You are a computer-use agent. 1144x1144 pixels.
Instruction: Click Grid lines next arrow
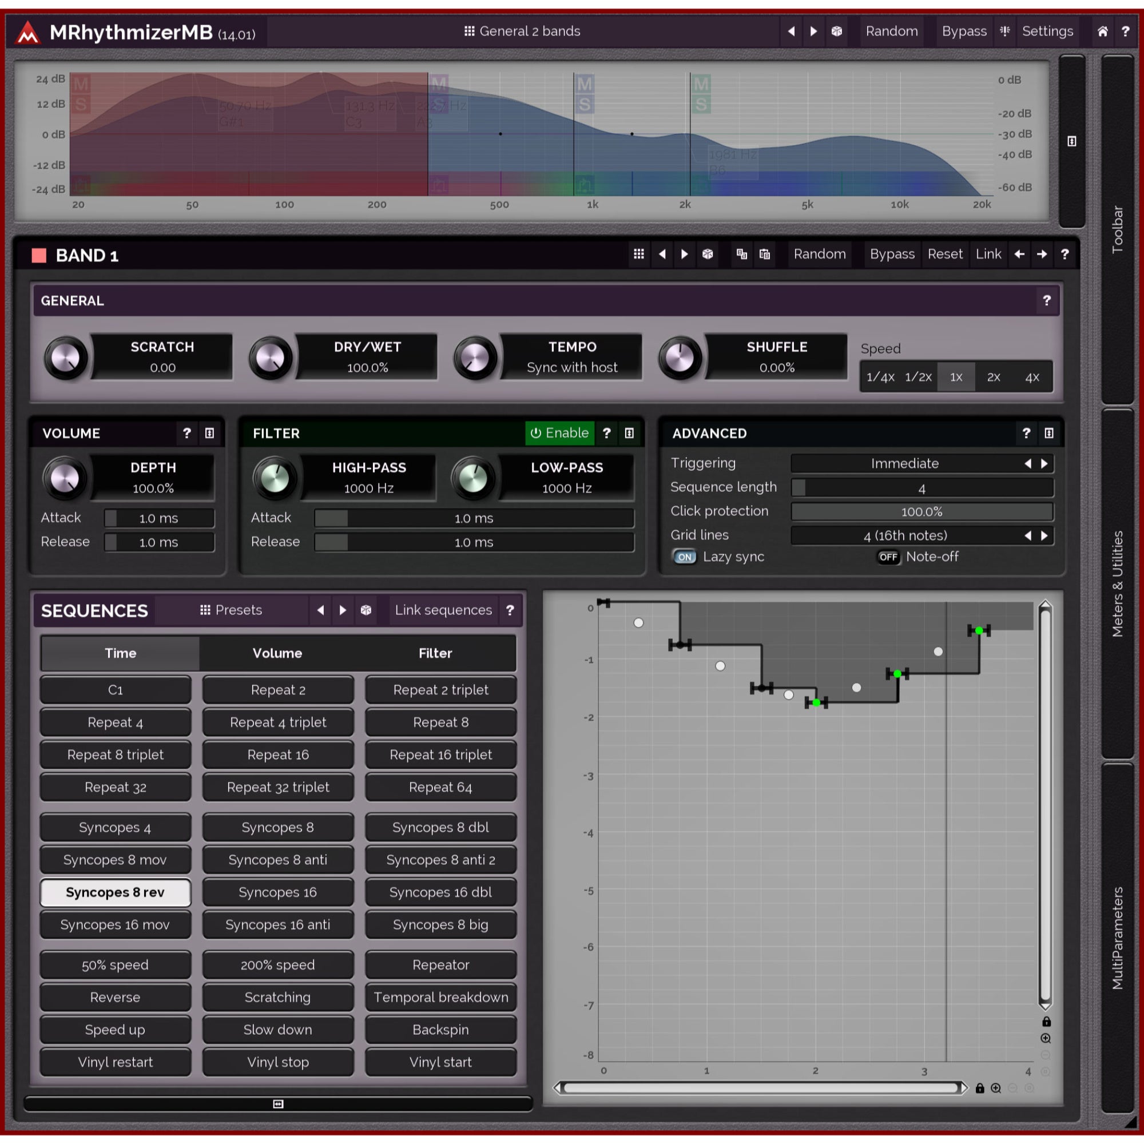point(1044,536)
